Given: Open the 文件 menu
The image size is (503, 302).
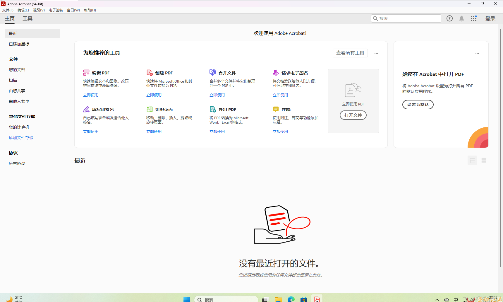Looking at the screenshot, I should pyautogui.click(x=8, y=10).
